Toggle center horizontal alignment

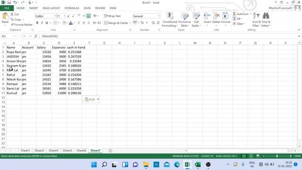84,23
